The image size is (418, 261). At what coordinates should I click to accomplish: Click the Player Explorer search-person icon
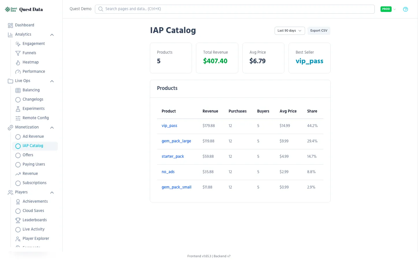click(18, 239)
